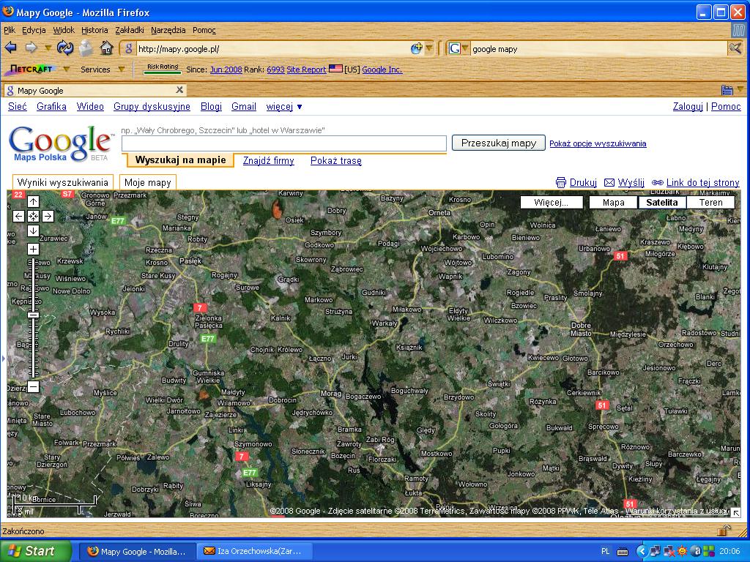The width and height of the screenshot is (750, 562).
Task: Open the Pokaż trasę link
Action: pyautogui.click(x=335, y=161)
